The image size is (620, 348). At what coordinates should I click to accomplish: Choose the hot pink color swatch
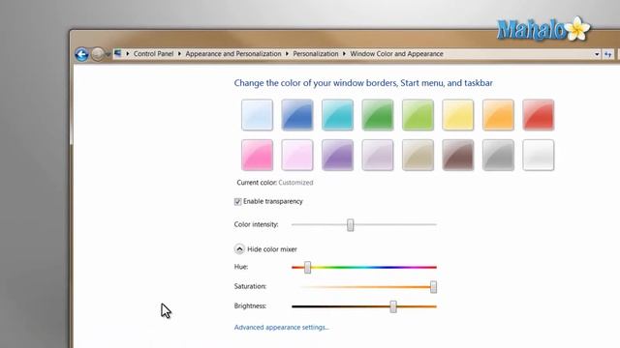point(257,155)
